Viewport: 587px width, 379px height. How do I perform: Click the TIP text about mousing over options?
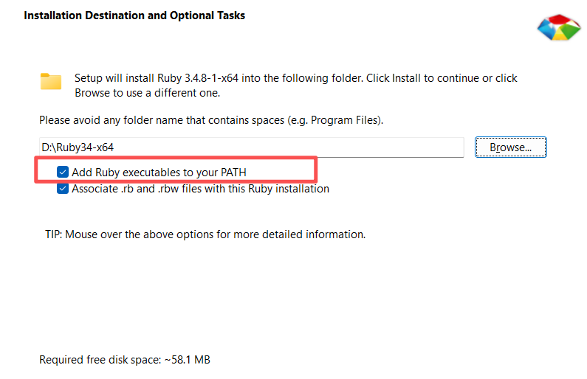click(205, 234)
